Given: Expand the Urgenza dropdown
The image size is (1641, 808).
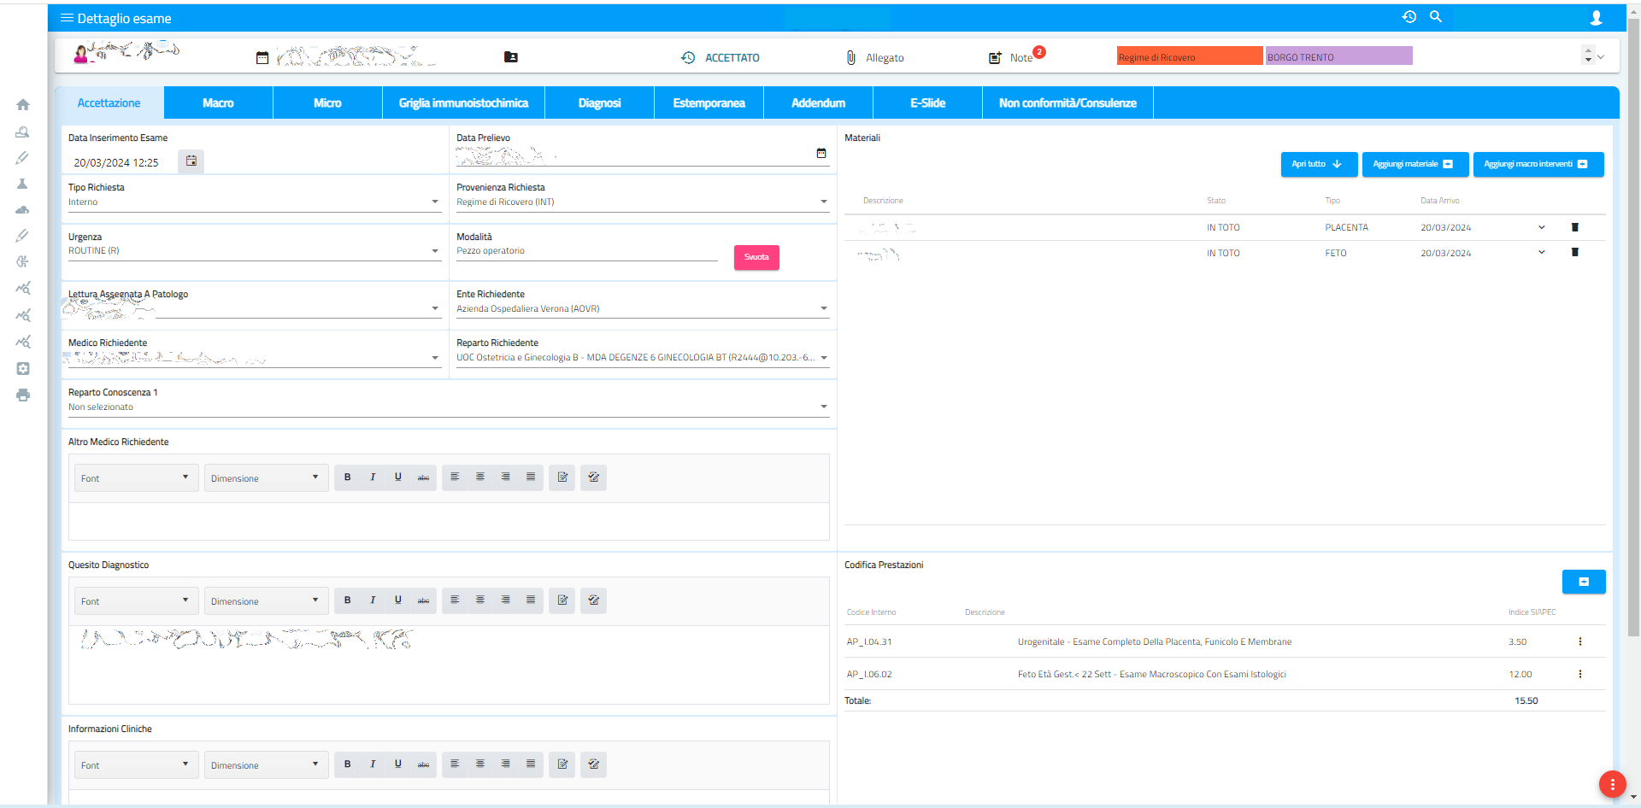Looking at the screenshot, I should 435,251.
